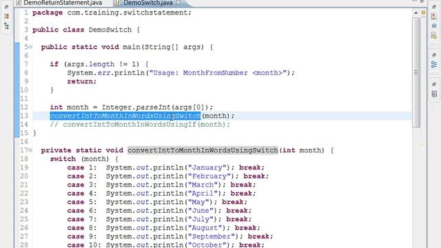Open the Javadoc (@) view icon on right
This screenshot has width=441, height=248.
point(434,26)
